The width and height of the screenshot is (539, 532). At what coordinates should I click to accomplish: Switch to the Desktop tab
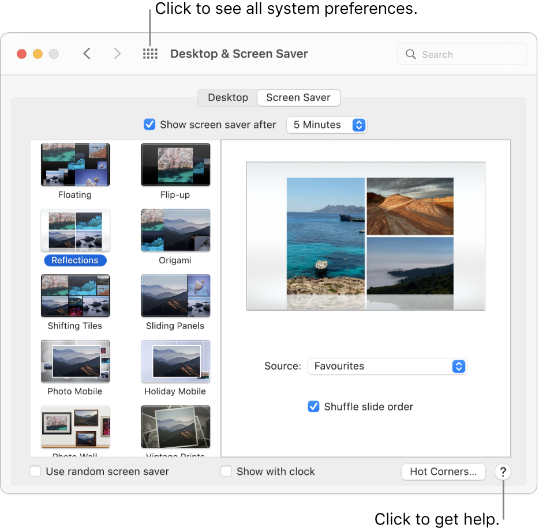click(227, 97)
